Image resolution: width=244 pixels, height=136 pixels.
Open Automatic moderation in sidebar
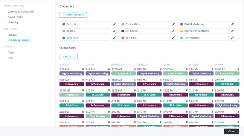point(21,12)
